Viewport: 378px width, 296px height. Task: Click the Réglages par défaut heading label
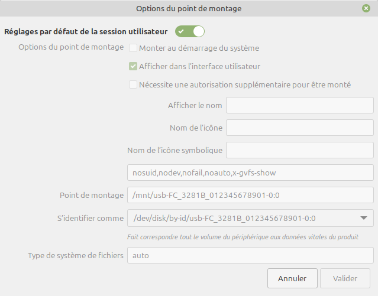click(x=86, y=31)
